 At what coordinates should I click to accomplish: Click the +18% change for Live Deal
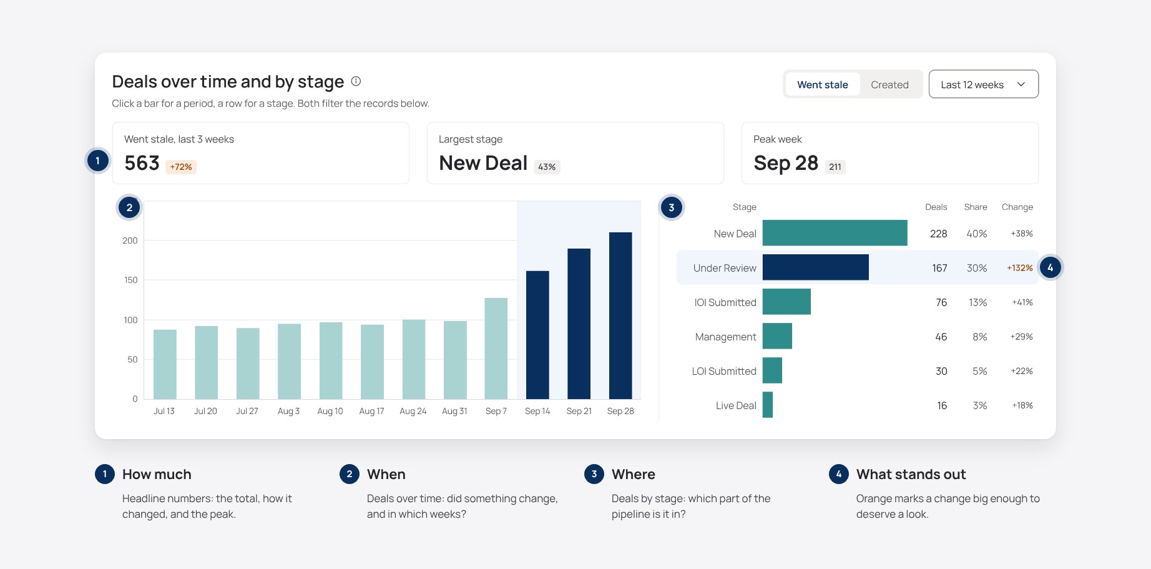(x=1022, y=405)
